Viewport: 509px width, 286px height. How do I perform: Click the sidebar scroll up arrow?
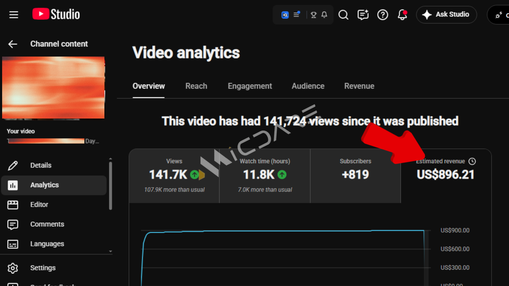coord(111,159)
